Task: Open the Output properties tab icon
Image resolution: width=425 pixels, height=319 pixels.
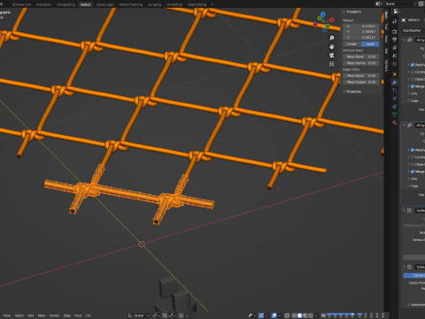Action: [x=395, y=39]
